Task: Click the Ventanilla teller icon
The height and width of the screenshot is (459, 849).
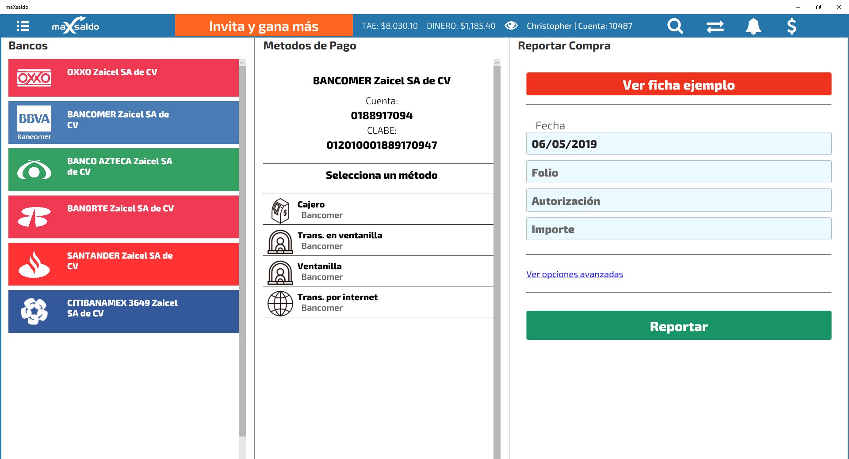Action: point(280,272)
